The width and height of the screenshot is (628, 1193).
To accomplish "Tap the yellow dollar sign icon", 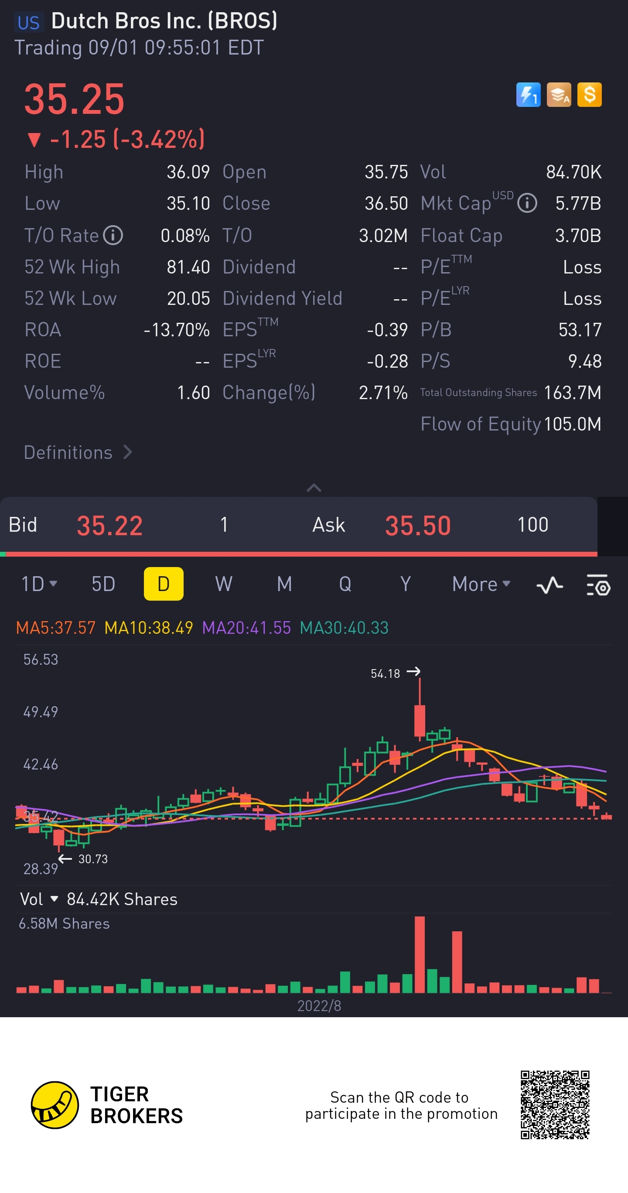I will pos(589,95).
